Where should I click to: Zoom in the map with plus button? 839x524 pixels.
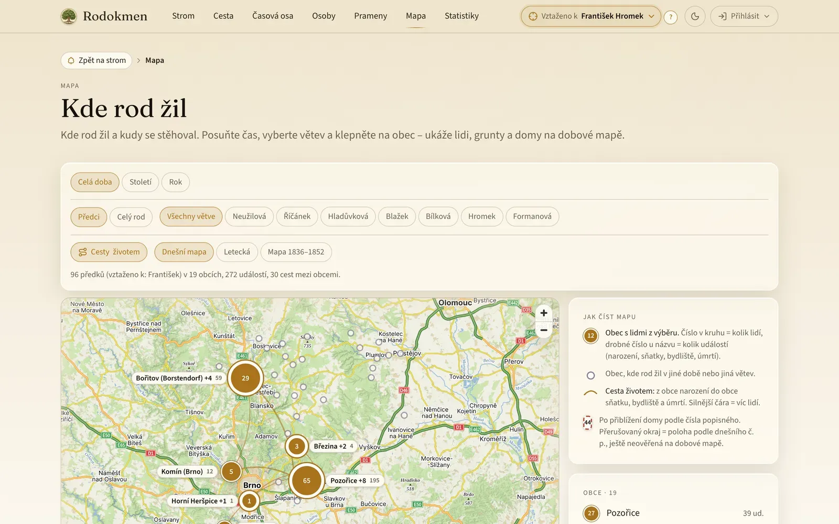click(544, 313)
